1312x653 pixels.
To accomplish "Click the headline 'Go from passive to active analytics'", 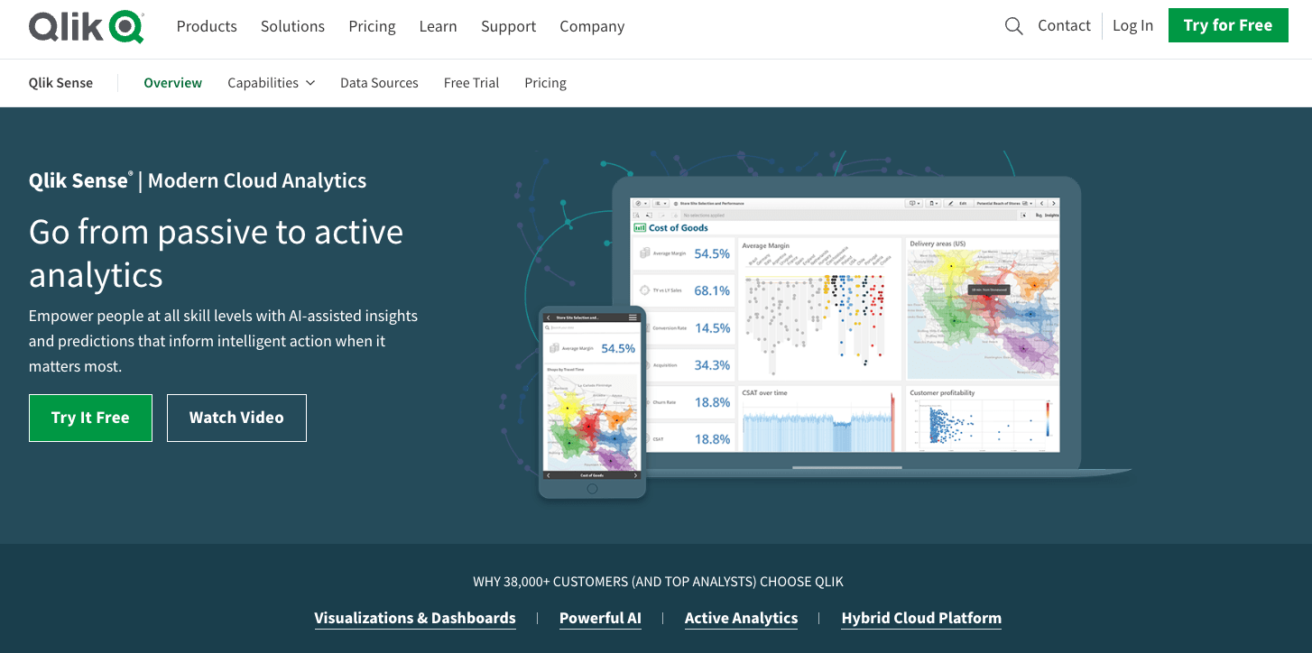I will click(217, 253).
